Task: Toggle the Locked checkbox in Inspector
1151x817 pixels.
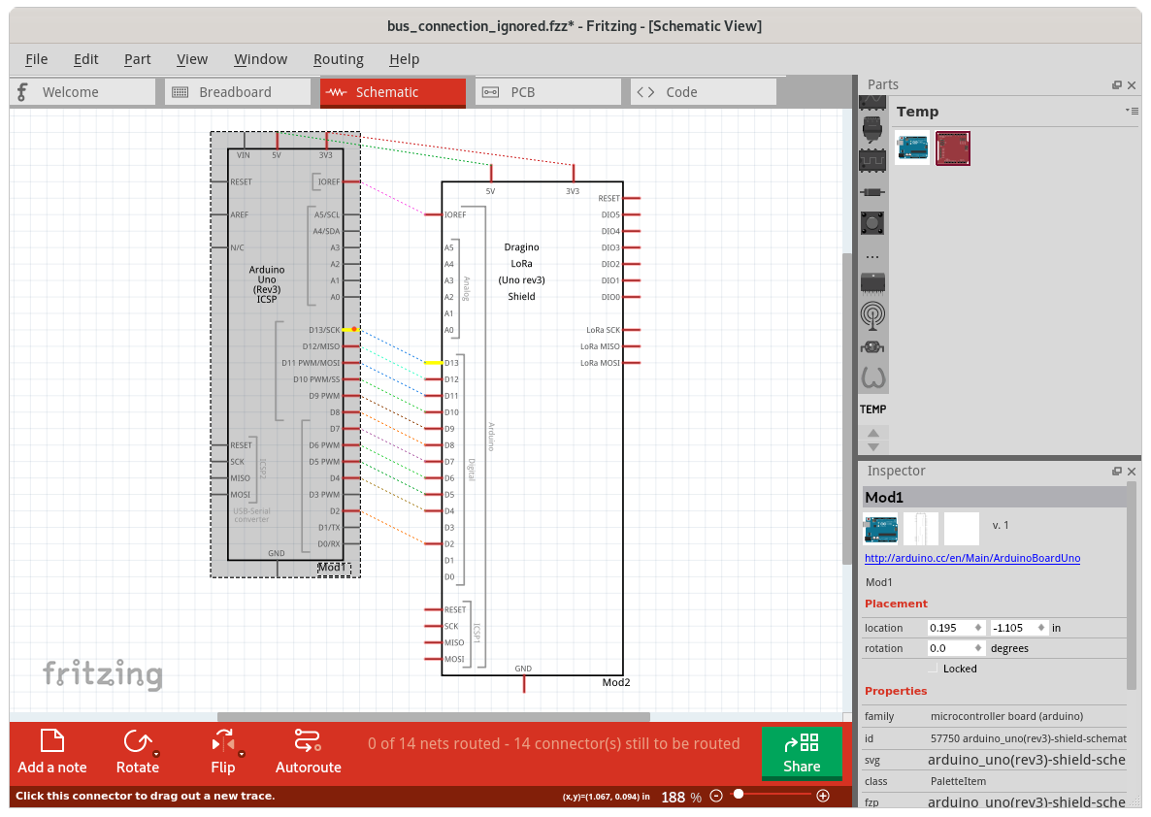Action: [934, 669]
